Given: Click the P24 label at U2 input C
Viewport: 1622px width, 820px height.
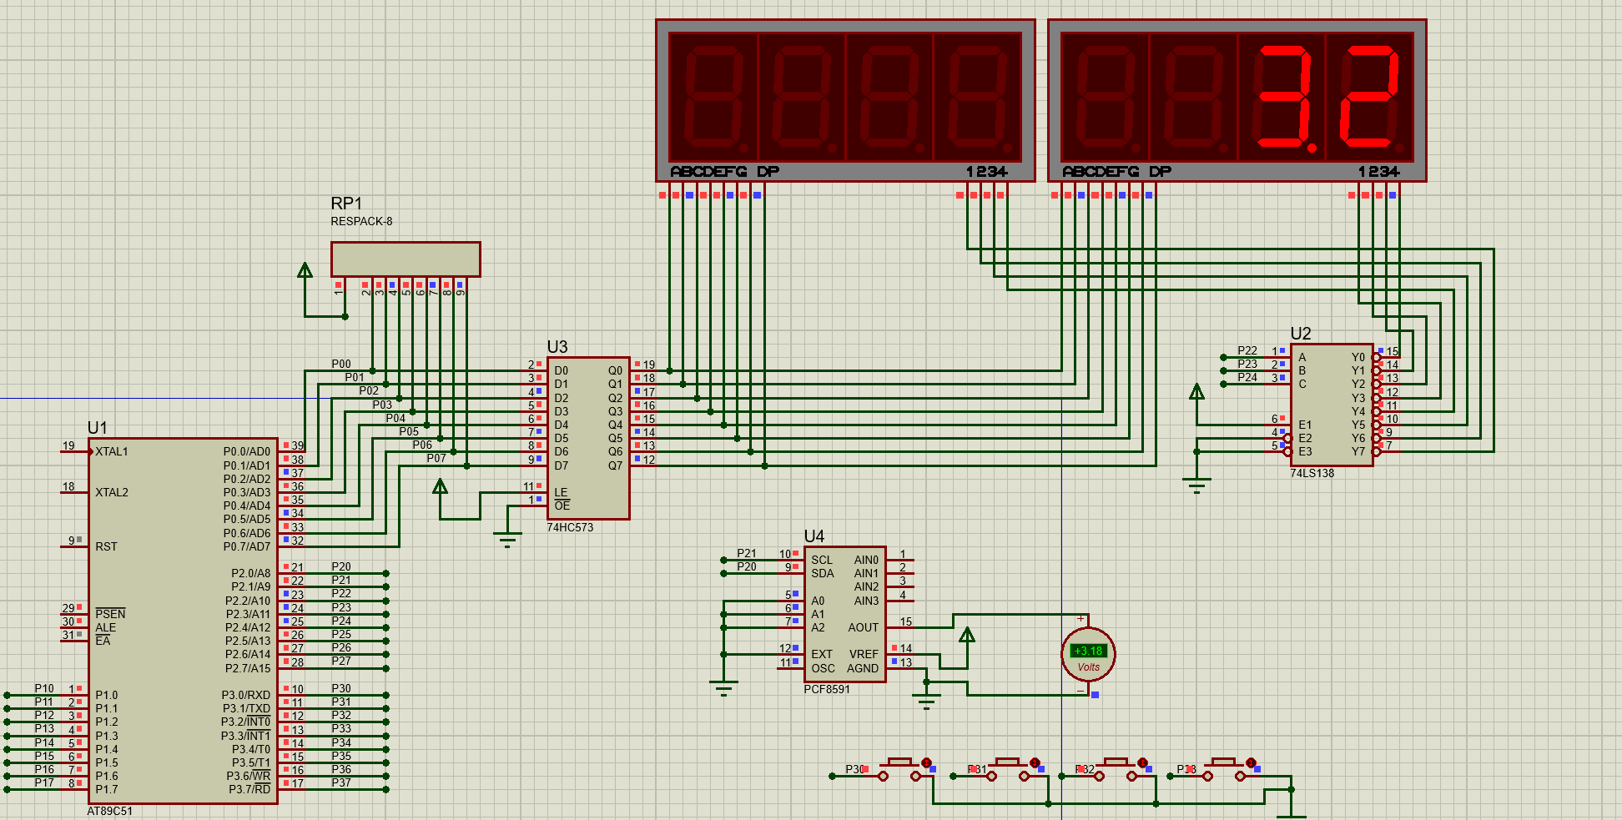Looking at the screenshot, I should click(1247, 377).
